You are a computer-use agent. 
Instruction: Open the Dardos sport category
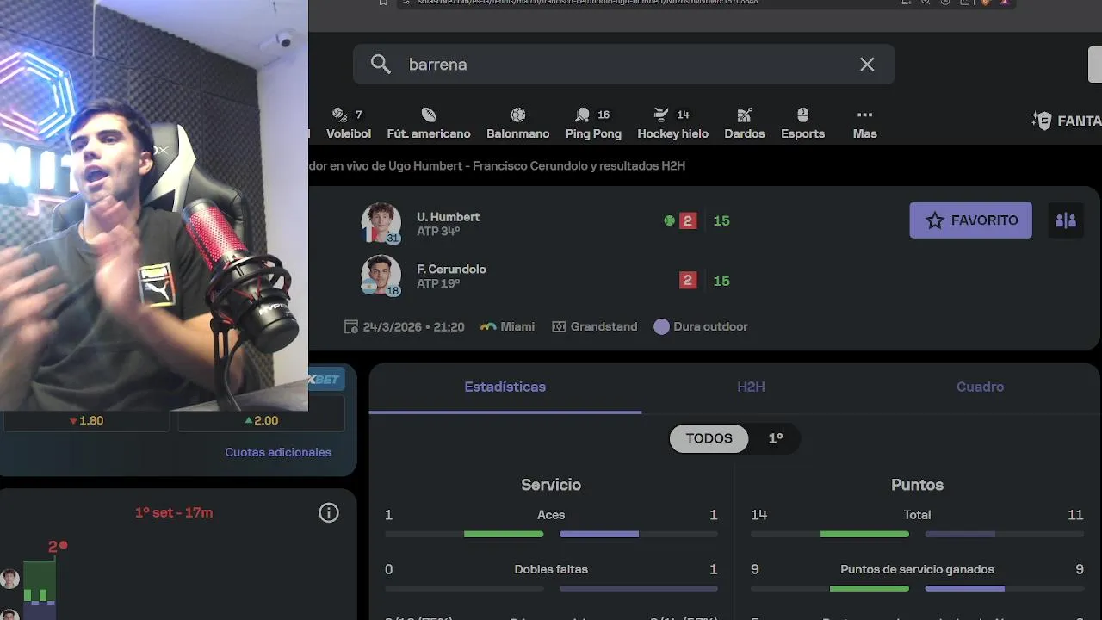click(745, 124)
